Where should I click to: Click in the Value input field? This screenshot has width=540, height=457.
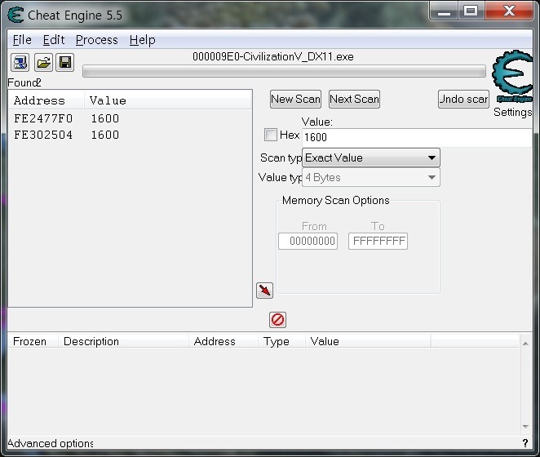tap(417, 138)
